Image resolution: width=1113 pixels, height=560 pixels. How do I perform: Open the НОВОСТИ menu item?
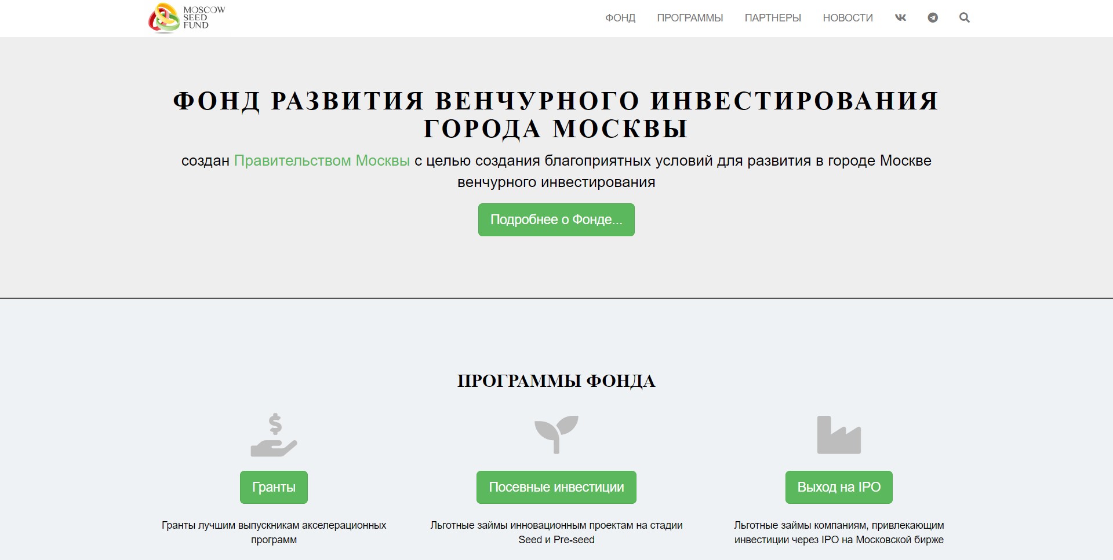[848, 18]
